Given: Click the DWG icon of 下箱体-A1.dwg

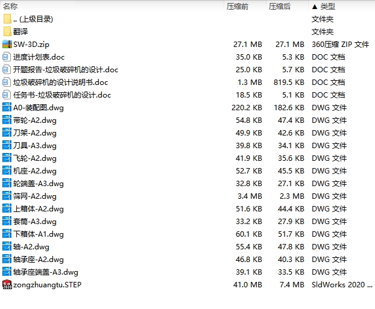Looking at the screenshot, I should [7, 234].
